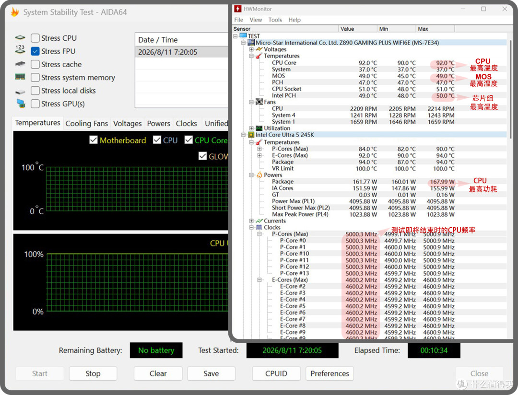518x395 pixels.
Task: Click the Stop button
Action: [x=93, y=373]
